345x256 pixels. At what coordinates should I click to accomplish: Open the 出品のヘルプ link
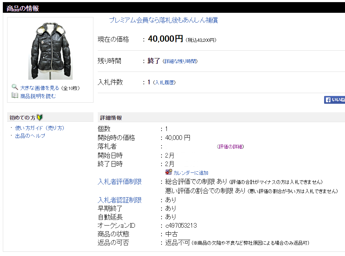click(x=30, y=136)
